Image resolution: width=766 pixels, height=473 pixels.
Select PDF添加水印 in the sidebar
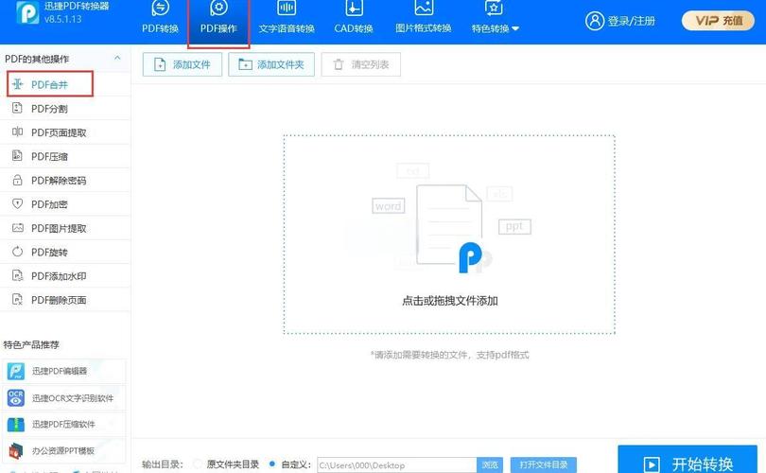tap(65, 276)
